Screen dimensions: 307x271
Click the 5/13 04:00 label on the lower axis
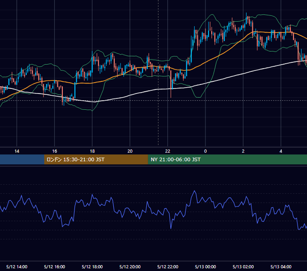[281, 266]
